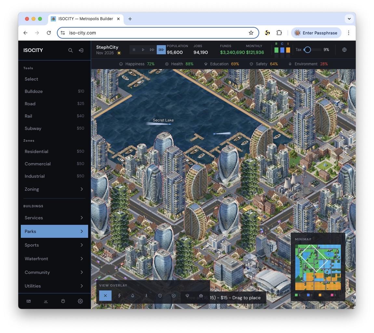374x333 pixels.
Task: Expand the Zoning options submenu
Action: [54, 189]
